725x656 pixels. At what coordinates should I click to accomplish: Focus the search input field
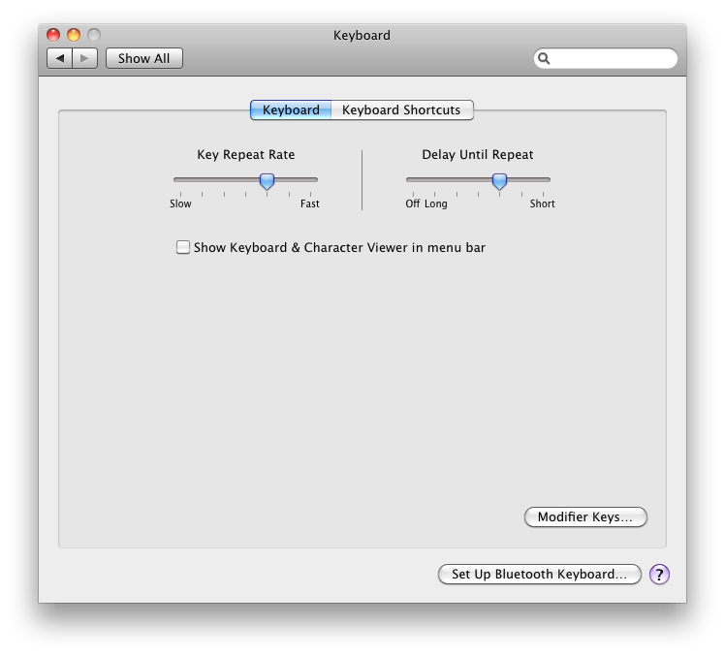click(x=606, y=58)
